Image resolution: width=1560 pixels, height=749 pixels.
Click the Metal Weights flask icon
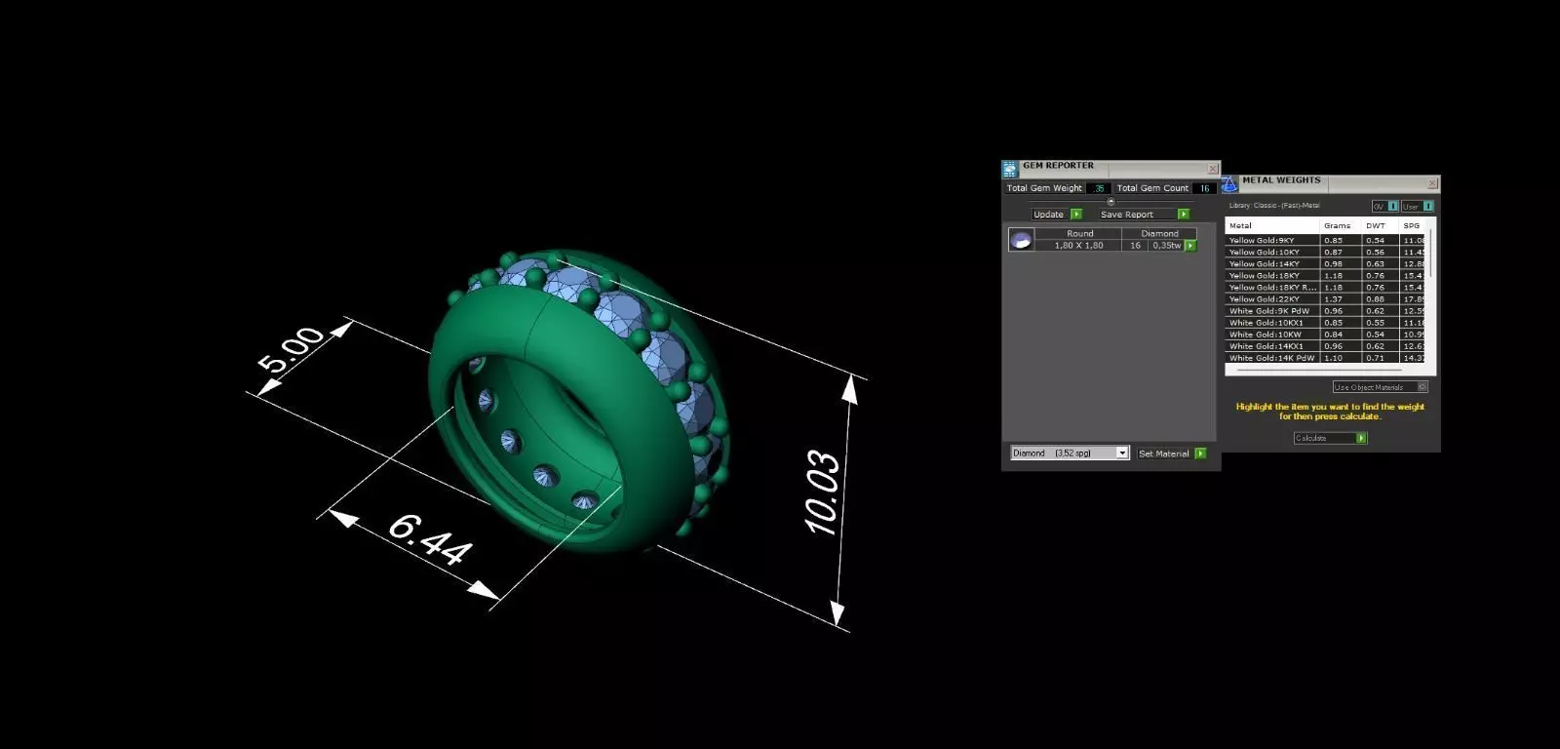tap(1229, 183)
